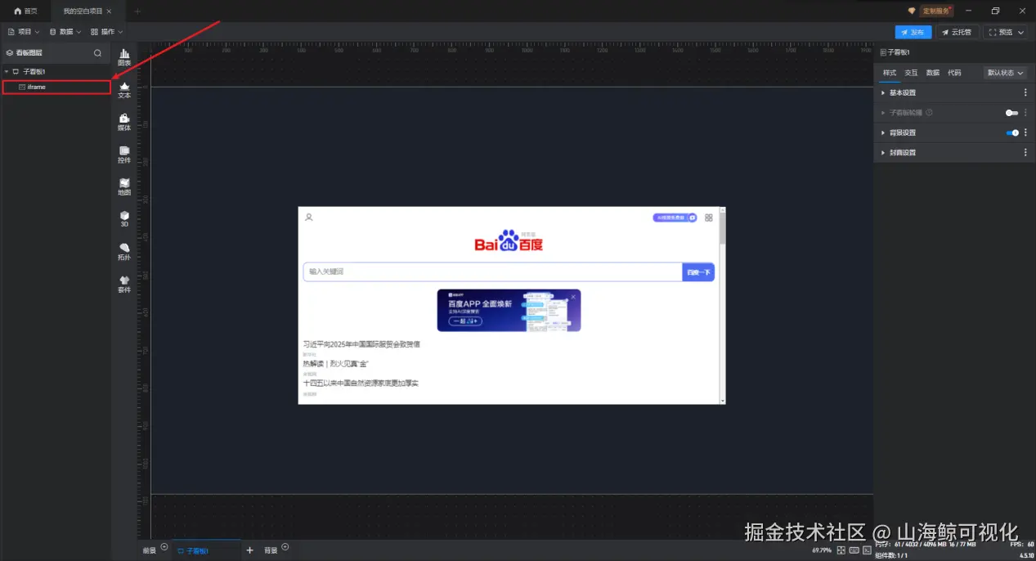Open the 拓扑 (topology) component category
The width and height of the screenshot is (1036, 561).
click(x=124, y=252)
